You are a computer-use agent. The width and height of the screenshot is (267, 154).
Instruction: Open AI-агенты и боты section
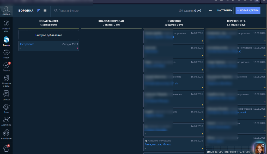(6, 81)
